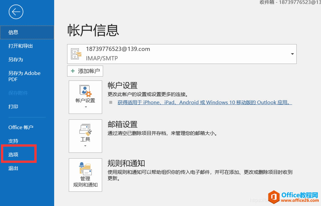This screenshot has width=321, height=206.
Task: Click the green plus icon on Add Account
Action: point(73,71)
